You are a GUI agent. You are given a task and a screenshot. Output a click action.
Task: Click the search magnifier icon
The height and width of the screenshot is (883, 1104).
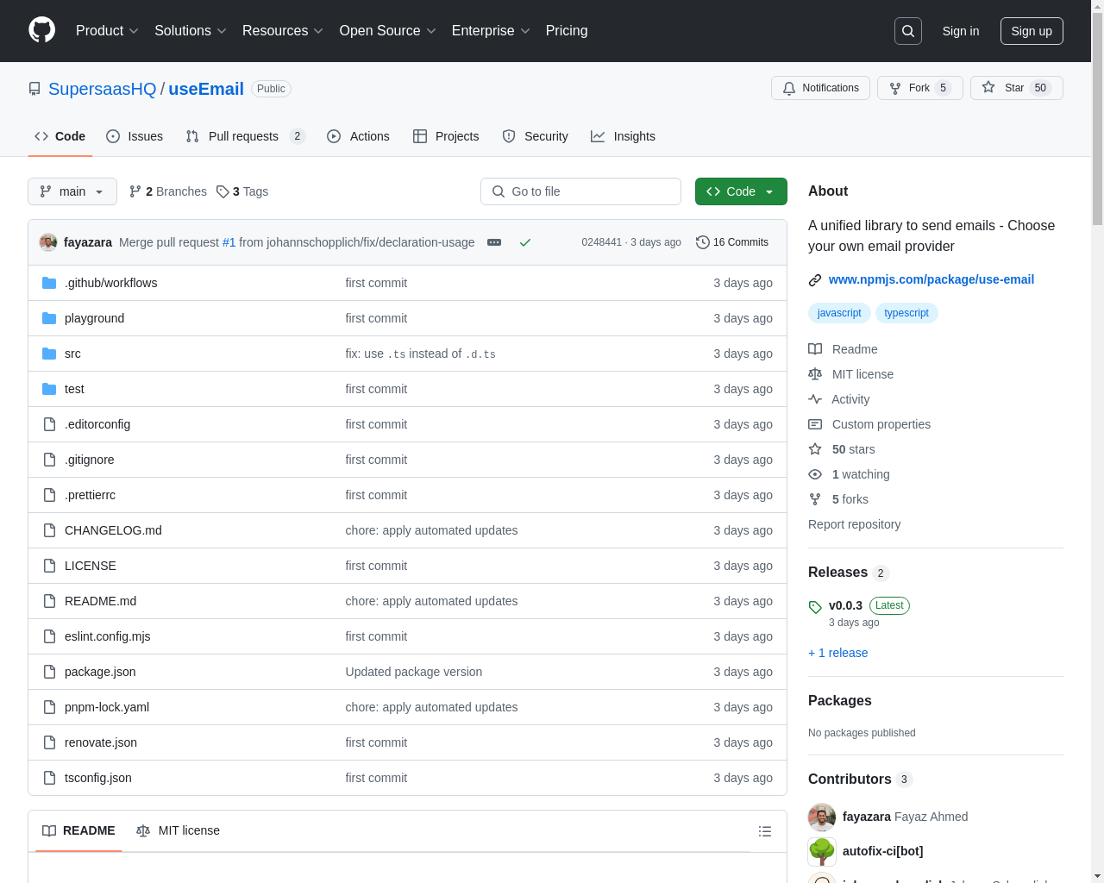coord(908,31)
